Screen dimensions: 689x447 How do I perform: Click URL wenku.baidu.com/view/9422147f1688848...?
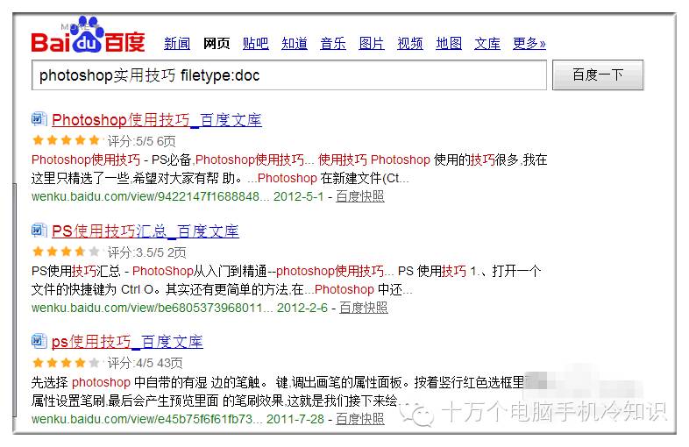150,196
